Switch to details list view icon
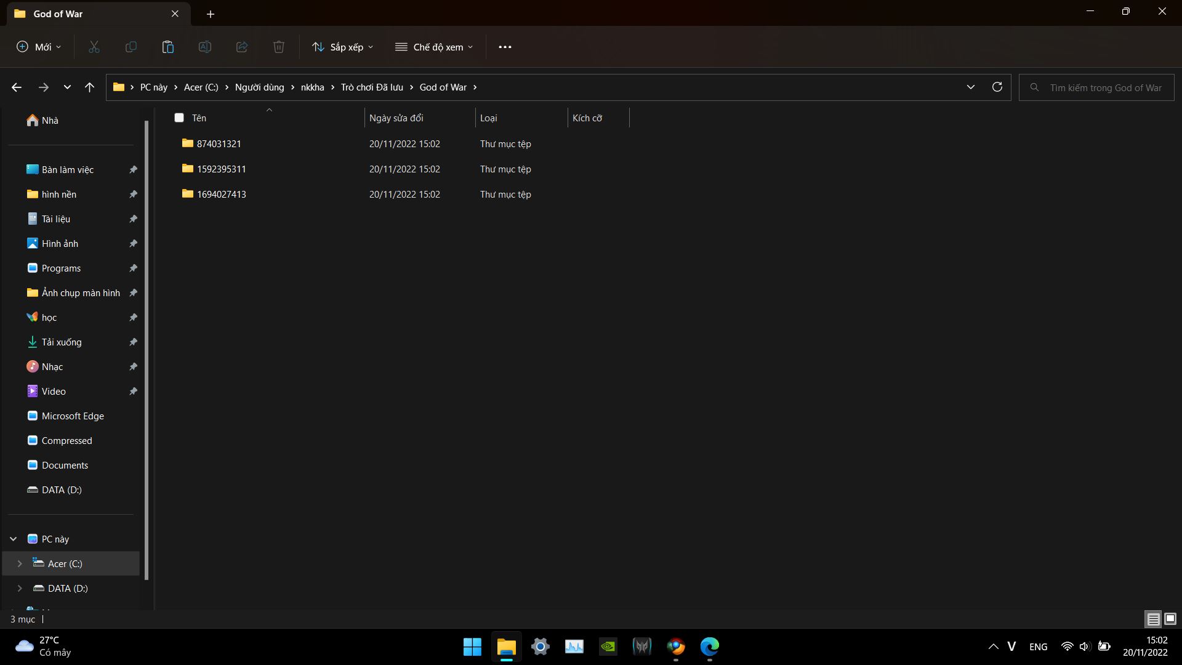 [1153, 619]
